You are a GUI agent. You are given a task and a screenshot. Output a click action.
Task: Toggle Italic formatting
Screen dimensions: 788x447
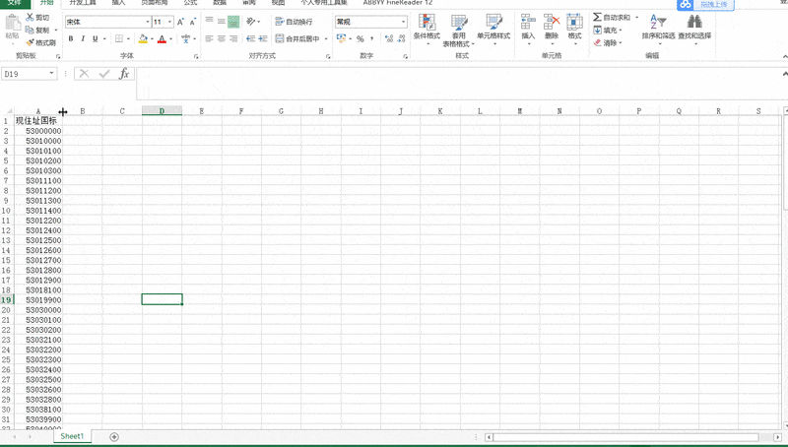(83, 38)
